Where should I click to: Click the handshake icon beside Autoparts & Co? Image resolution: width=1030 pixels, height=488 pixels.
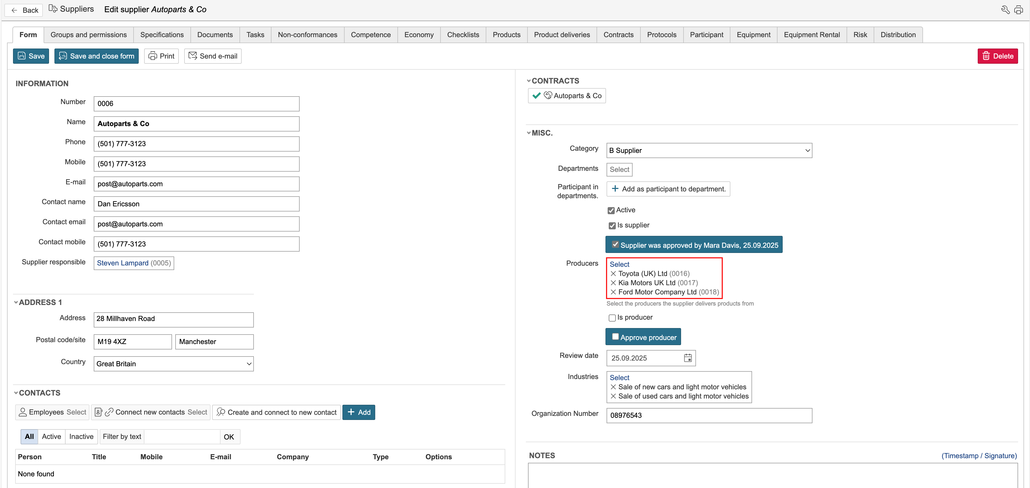pos(548,95)
